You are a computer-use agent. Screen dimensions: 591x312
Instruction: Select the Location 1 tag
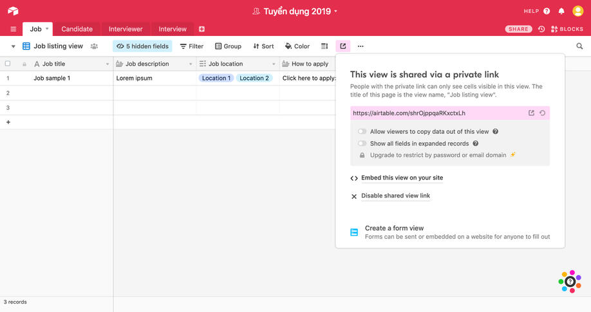pyautogui.click(x=216, y=78)
